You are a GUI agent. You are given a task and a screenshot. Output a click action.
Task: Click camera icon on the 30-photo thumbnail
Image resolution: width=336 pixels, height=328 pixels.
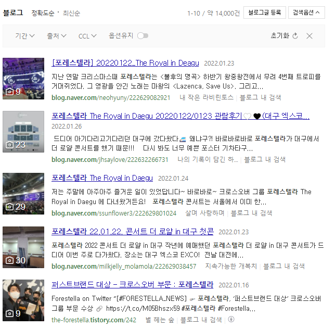(9, 261)
